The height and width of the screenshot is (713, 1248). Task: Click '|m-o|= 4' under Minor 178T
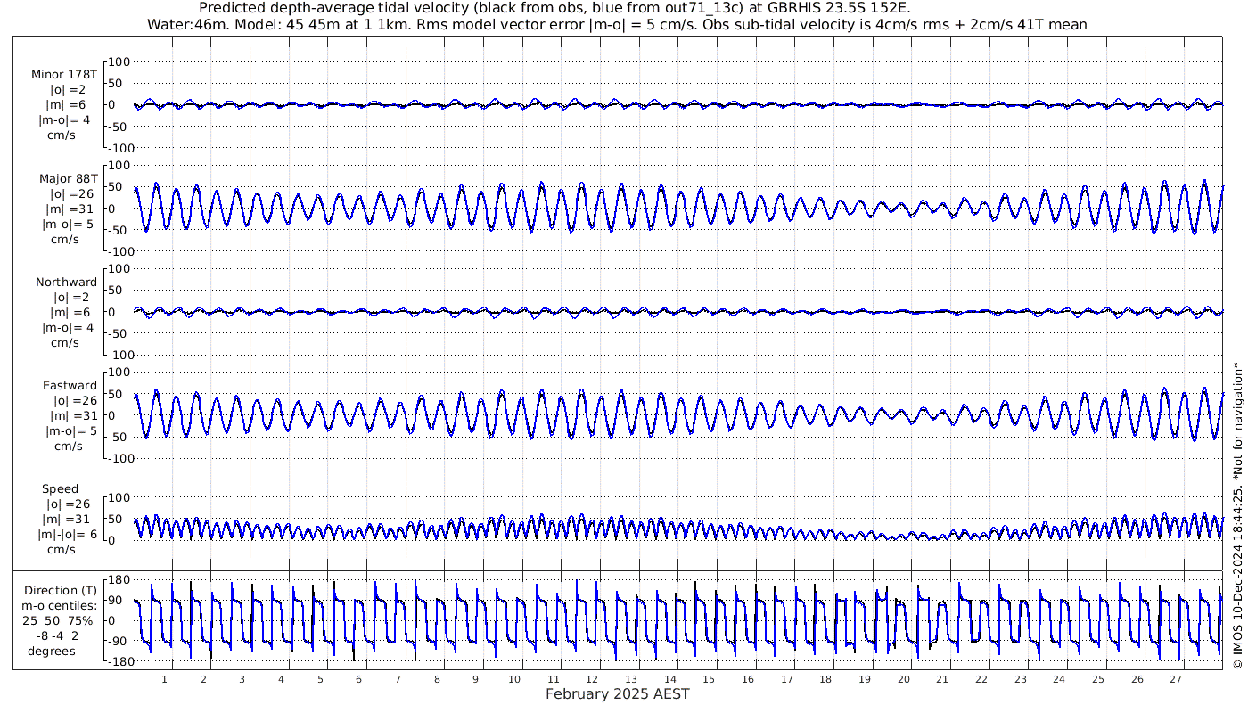point(65,119)
